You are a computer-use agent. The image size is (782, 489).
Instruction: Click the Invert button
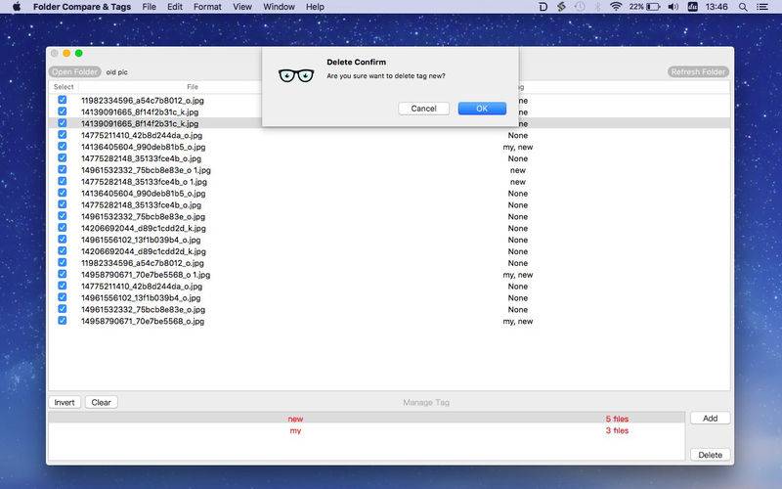pyautogui.click(x=65, y=402)
